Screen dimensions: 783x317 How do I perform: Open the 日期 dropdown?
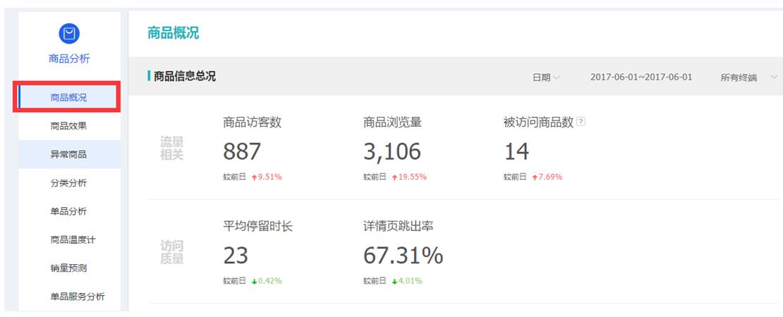click(546, 77)
